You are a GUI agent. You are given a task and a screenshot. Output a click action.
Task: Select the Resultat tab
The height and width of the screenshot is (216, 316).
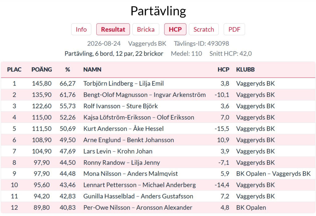tap(113, 29)
